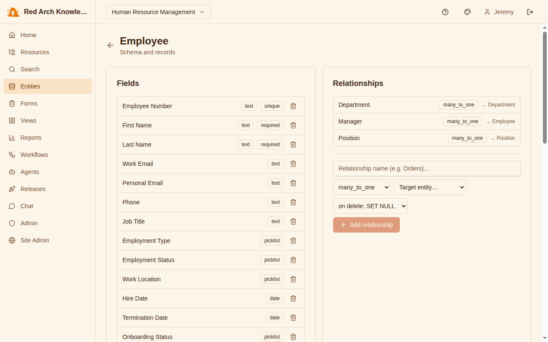
Task: Click the many_to_one badge for Manager
Action: point(463,121)
